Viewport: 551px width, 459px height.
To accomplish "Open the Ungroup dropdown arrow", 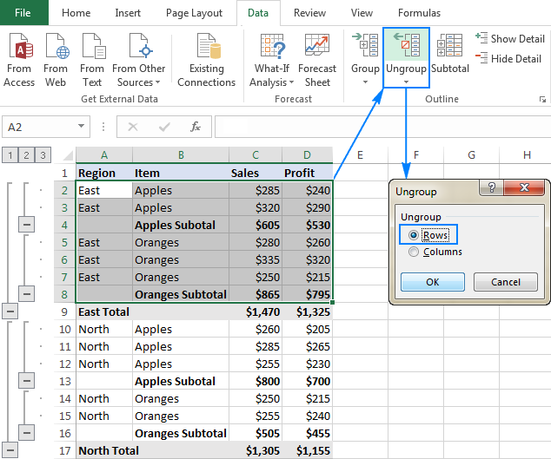I will click(406, 82).
